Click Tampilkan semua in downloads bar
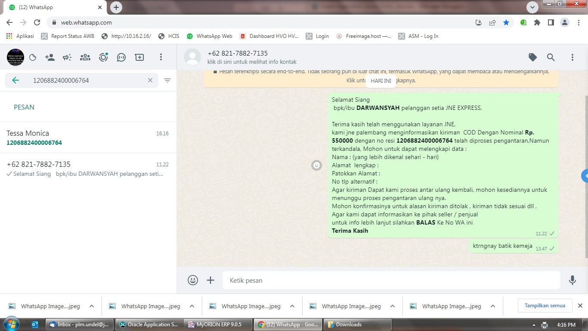 tap(545, 306)
